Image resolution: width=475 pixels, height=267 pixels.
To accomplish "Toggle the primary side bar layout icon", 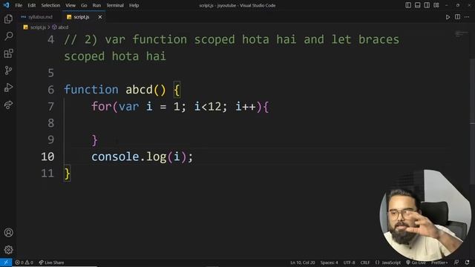I will point(408,5).
